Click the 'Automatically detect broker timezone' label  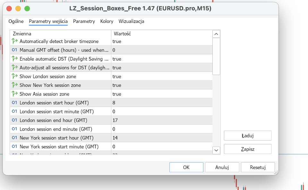point(59,41)
